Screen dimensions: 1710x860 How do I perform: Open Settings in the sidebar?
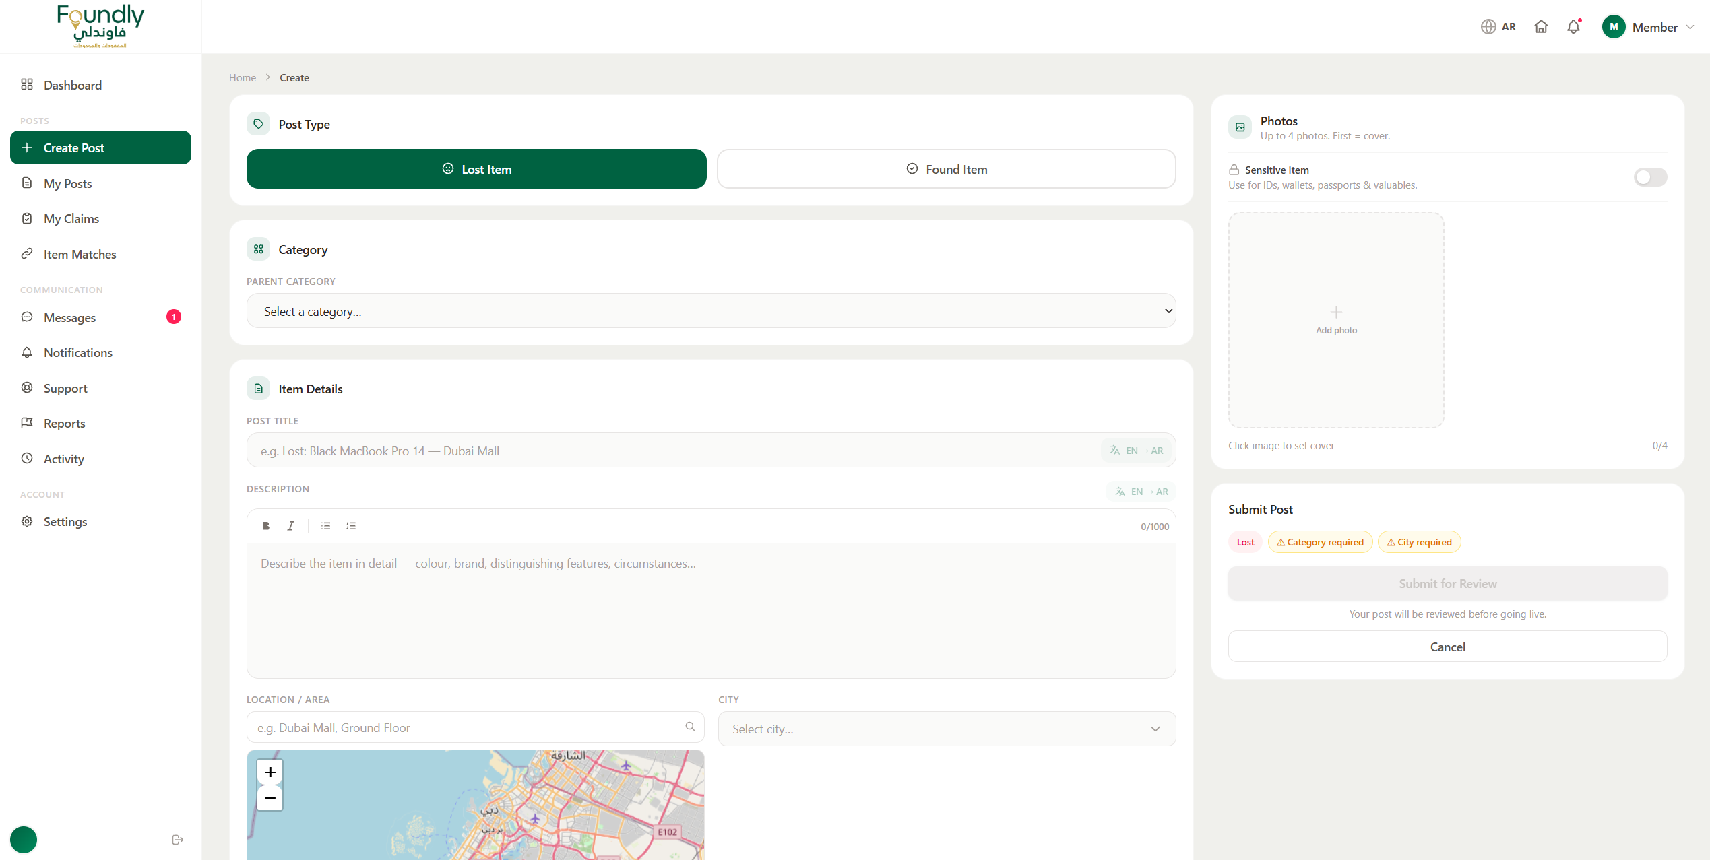point(100,521)
